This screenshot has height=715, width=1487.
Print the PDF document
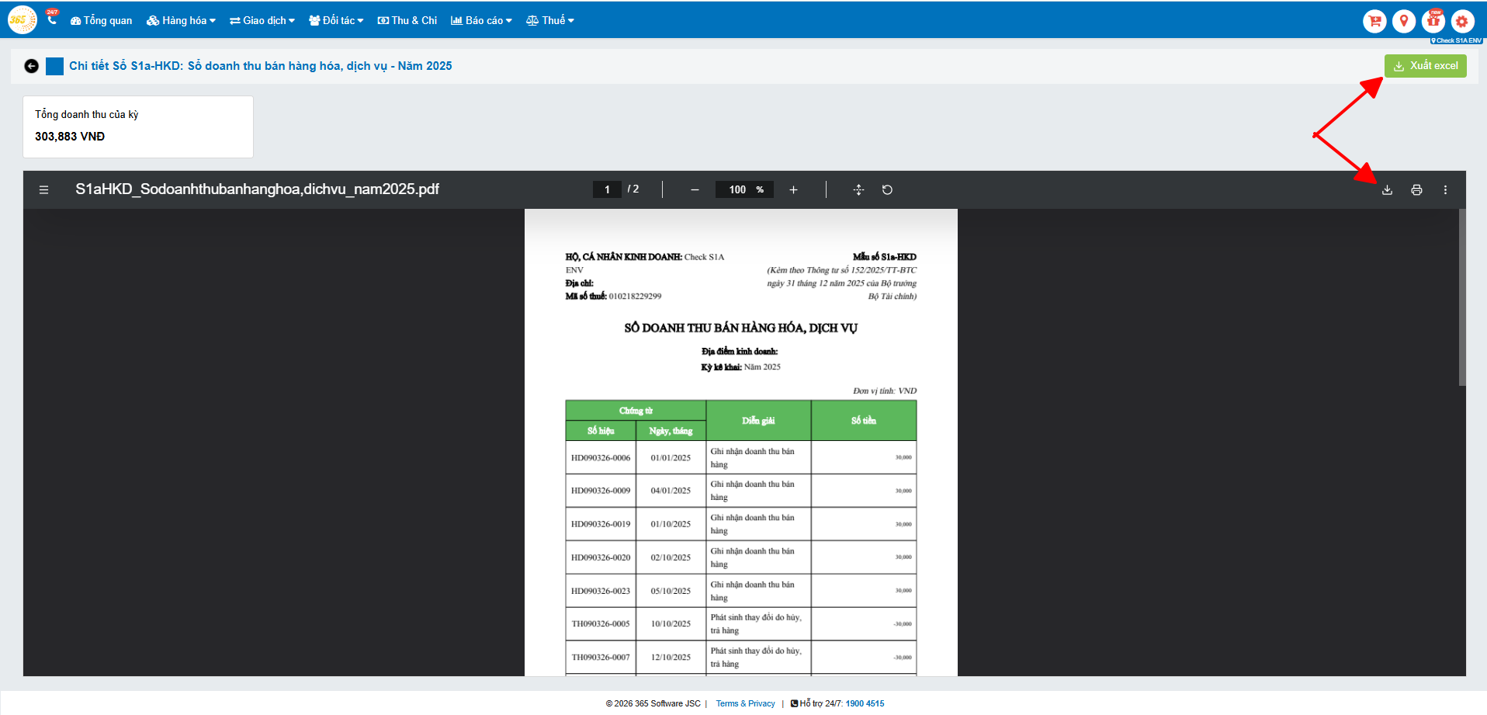[1416, 189]
